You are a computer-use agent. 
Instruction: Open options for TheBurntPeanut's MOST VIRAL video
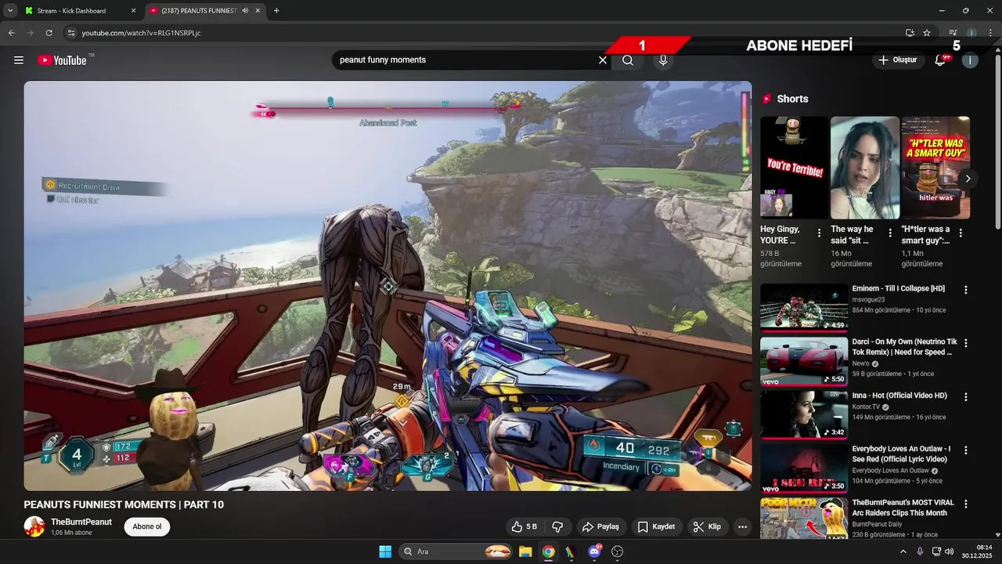coord(966,504)
